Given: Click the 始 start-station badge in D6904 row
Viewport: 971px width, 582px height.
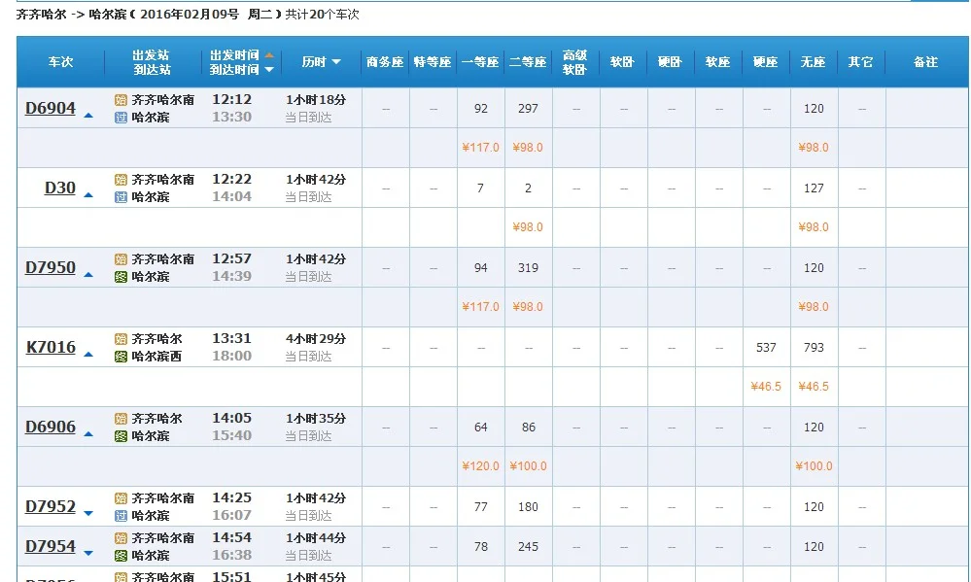Looking at the screenshot, I should point(122,100).
